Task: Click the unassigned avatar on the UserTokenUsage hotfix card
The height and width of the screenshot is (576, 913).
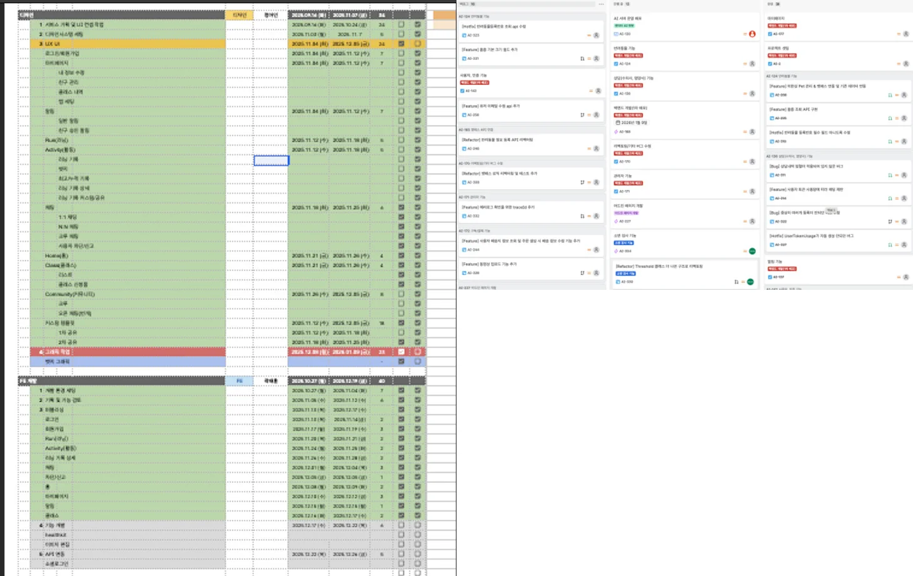Action: point(904,245)
